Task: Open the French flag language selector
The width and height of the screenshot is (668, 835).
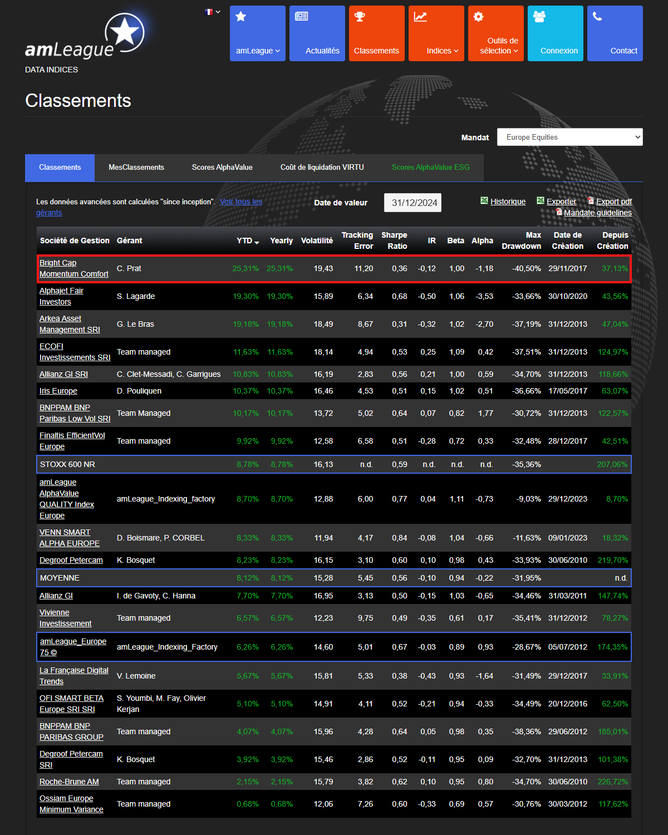Action: pos(213,12)
